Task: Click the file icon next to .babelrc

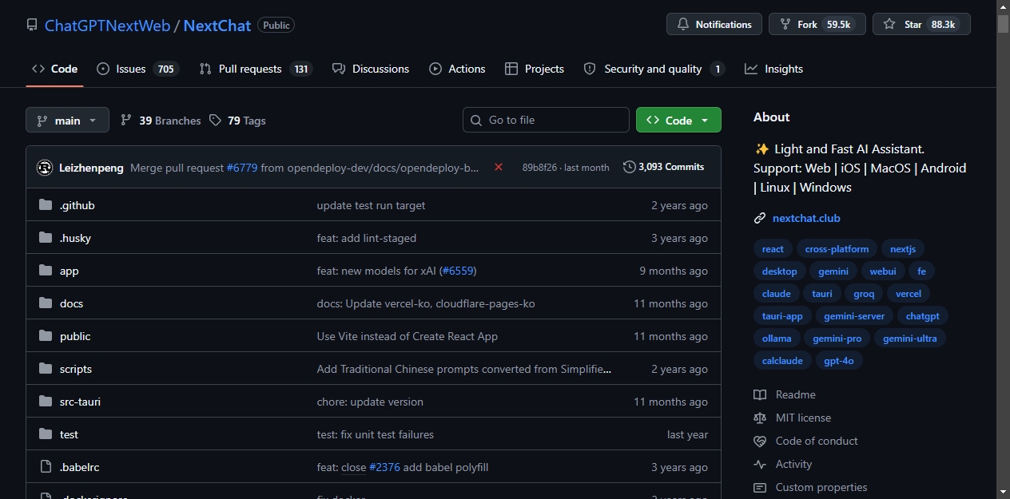Action: click(x=46, y=467)
